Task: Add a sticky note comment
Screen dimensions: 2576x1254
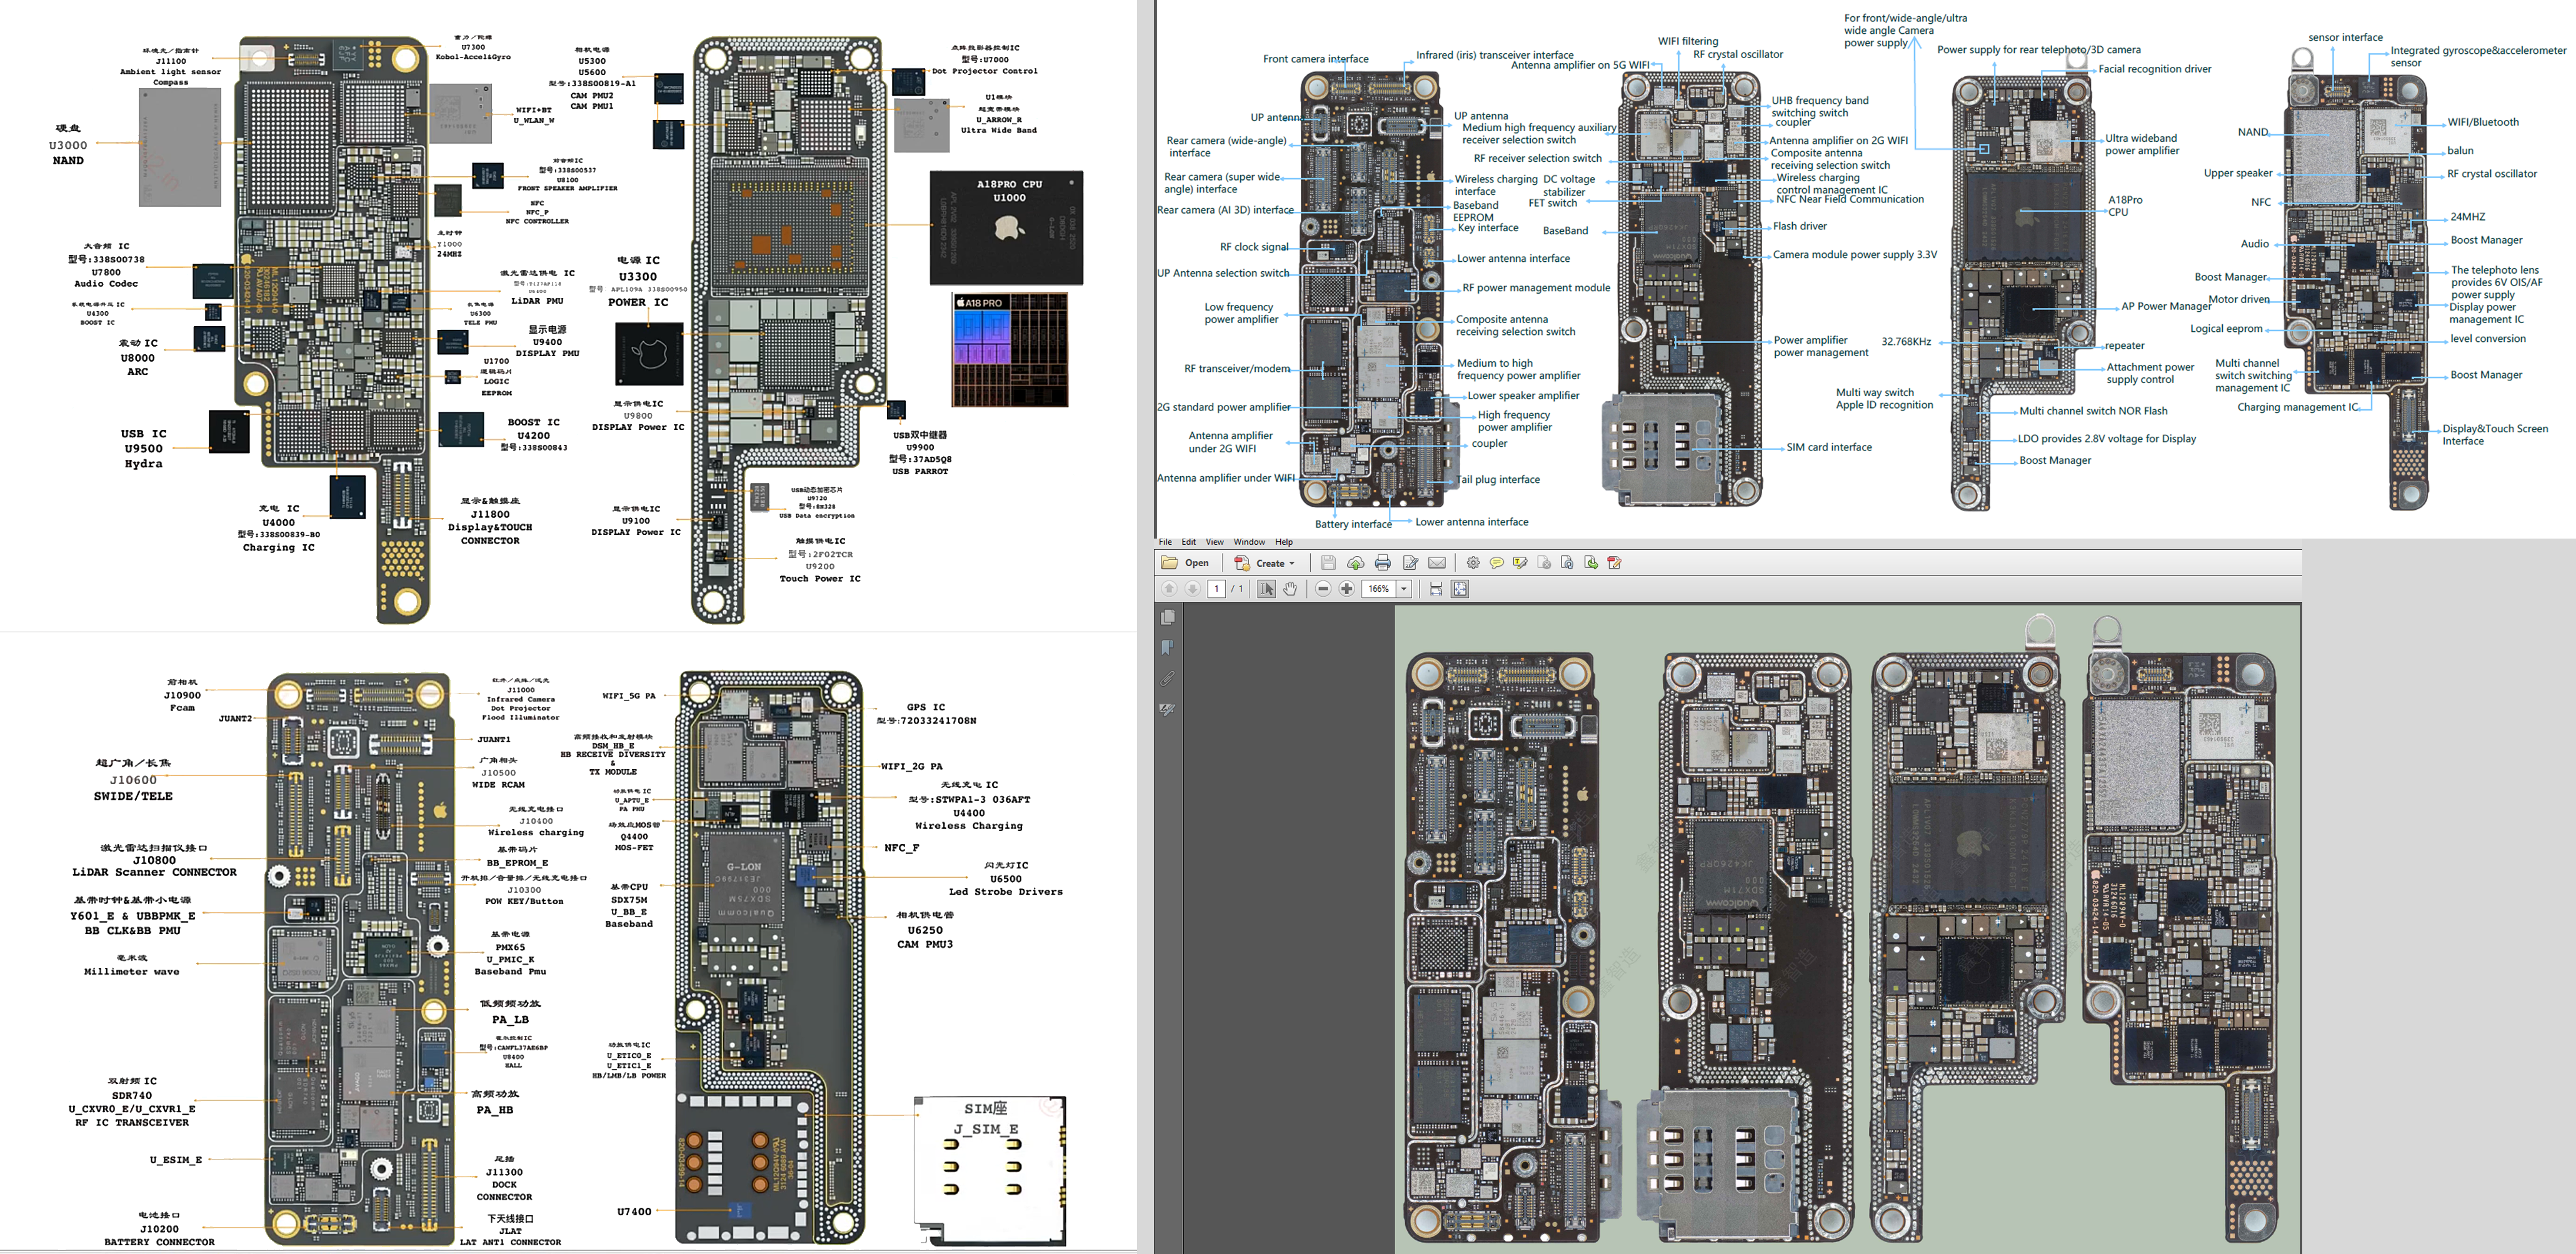Action: (x=1496, y=562)
